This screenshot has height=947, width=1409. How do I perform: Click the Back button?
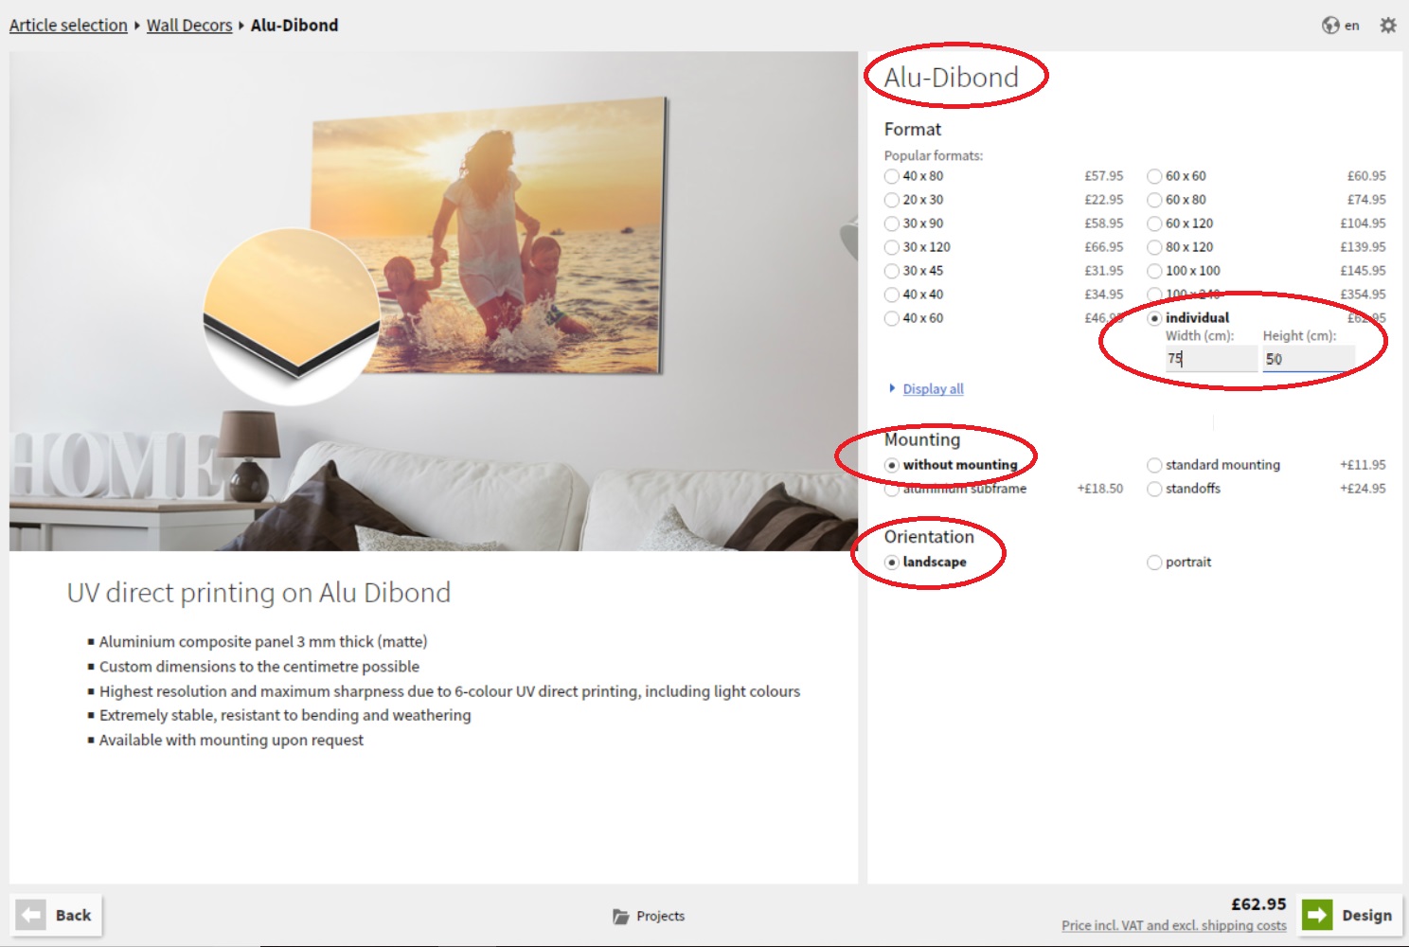57,915
